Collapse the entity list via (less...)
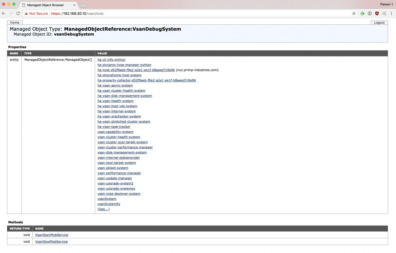 click(x=103, y=209)
